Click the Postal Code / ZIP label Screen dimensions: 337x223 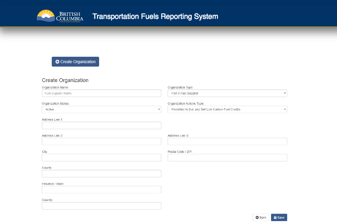click(x=180, y=152)
